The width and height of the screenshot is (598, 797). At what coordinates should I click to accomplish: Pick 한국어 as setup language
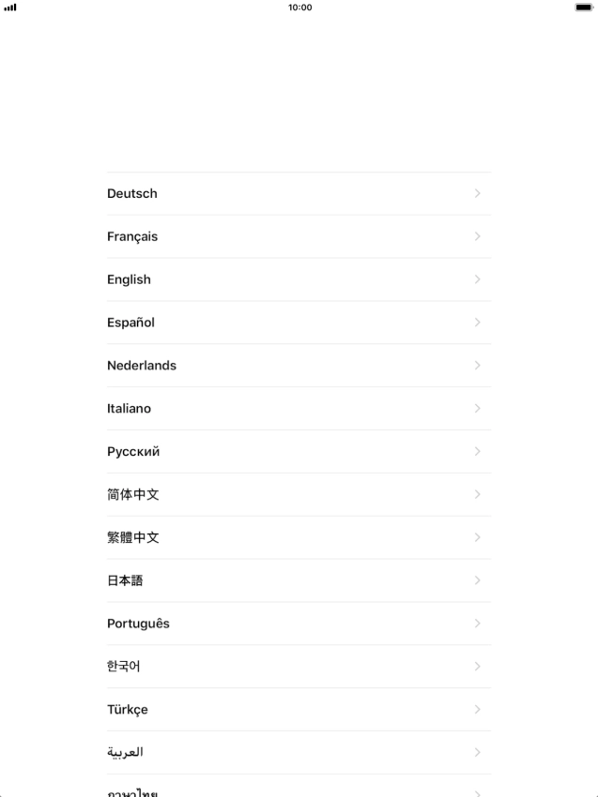click(299, 667)
